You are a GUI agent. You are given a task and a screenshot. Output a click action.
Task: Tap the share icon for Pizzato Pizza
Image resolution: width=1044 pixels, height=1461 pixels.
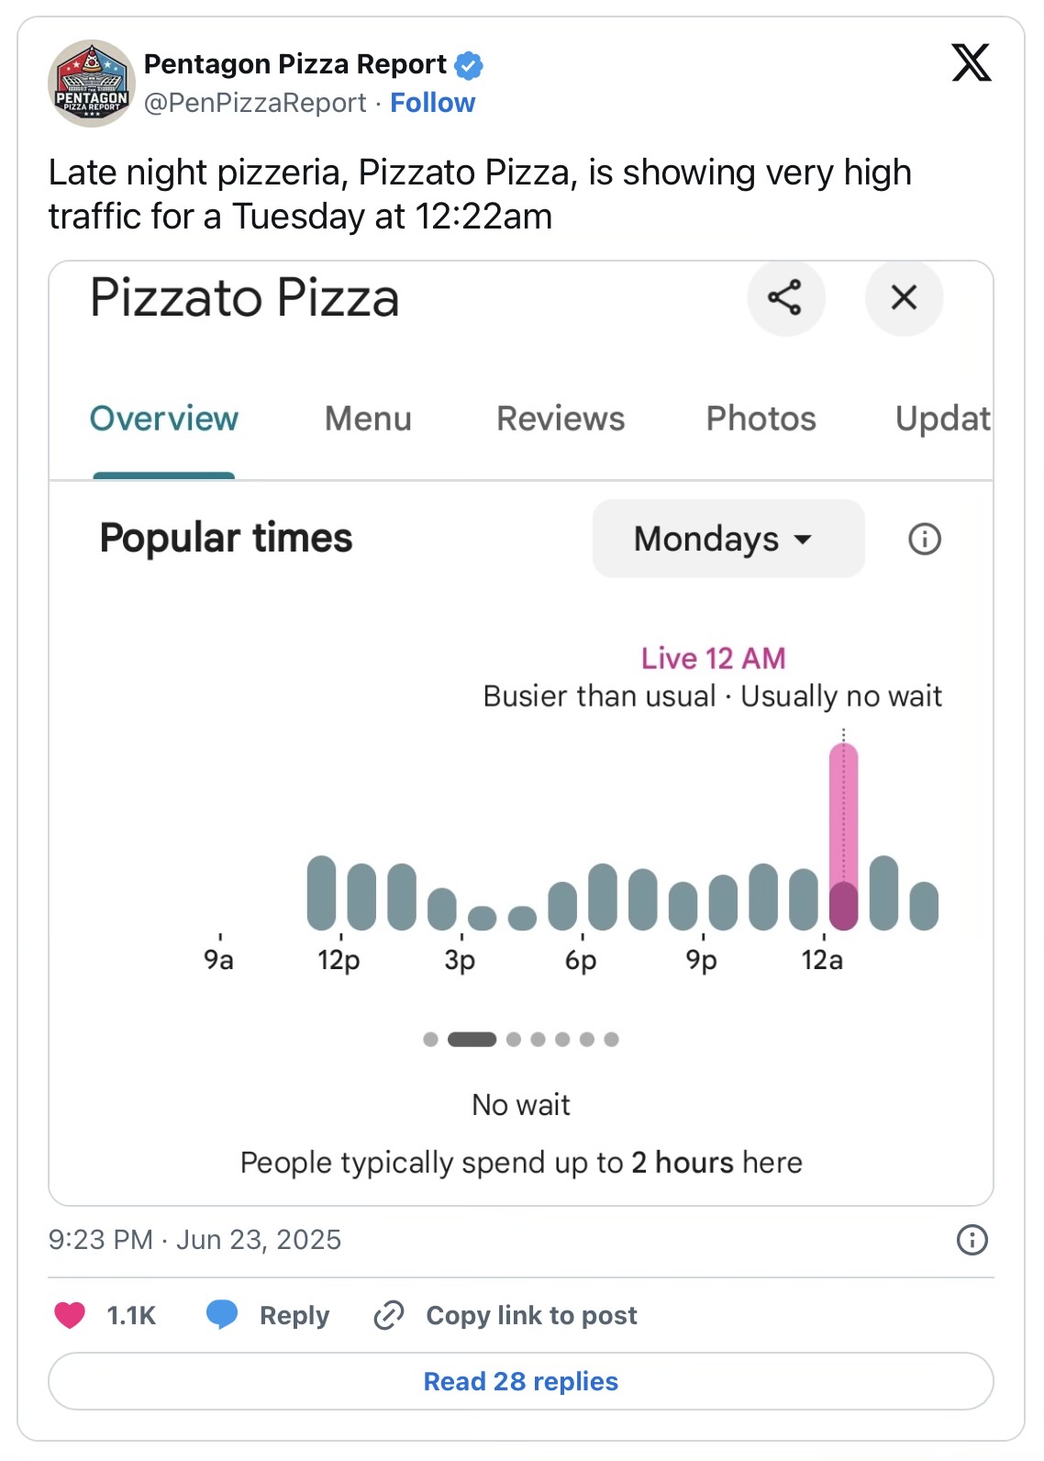[785, 297]
